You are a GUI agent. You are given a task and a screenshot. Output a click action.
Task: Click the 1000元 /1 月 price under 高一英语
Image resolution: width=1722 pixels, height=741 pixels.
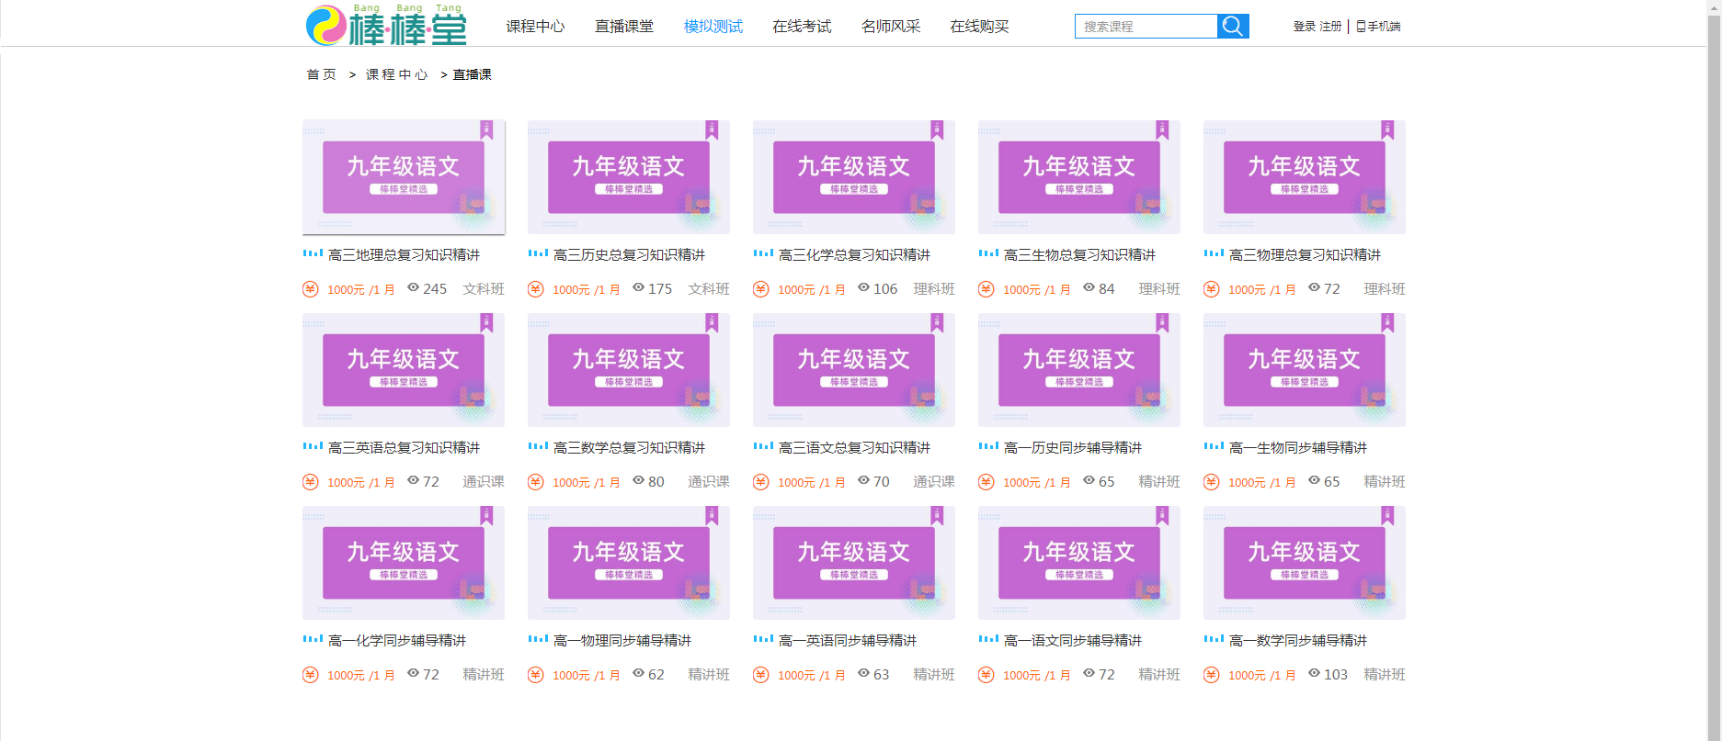pos(811,675)
